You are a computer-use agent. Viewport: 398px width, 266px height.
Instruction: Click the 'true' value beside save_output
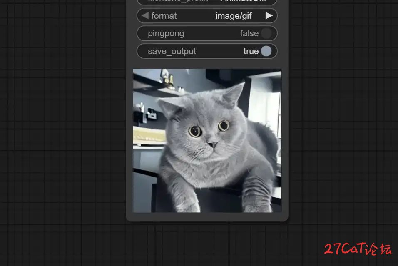(251, 51)
